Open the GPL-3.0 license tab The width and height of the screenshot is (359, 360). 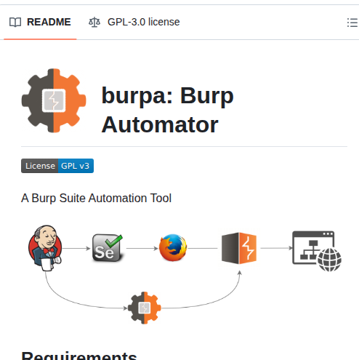134,22
